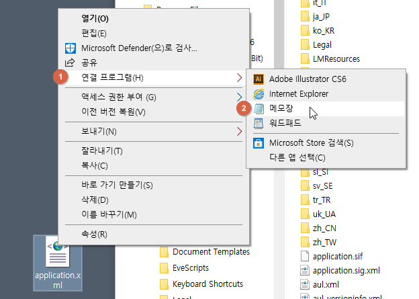Click the ko_KR folder name

pyautogui.click(x=324, y=31)
